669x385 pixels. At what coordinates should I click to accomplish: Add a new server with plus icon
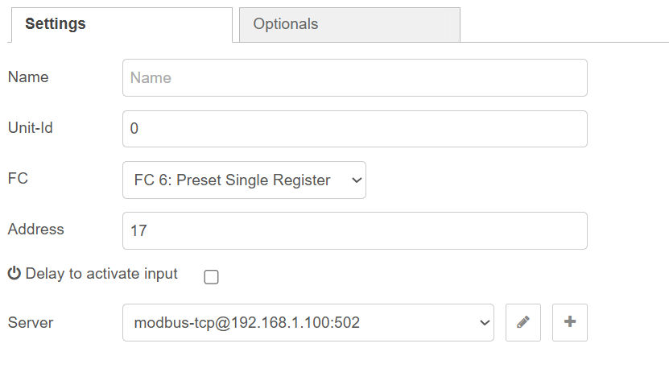click(x=570, y=322)
